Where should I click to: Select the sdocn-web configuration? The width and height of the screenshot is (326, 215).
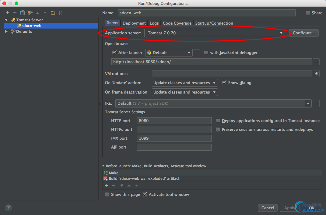(51, 26)
